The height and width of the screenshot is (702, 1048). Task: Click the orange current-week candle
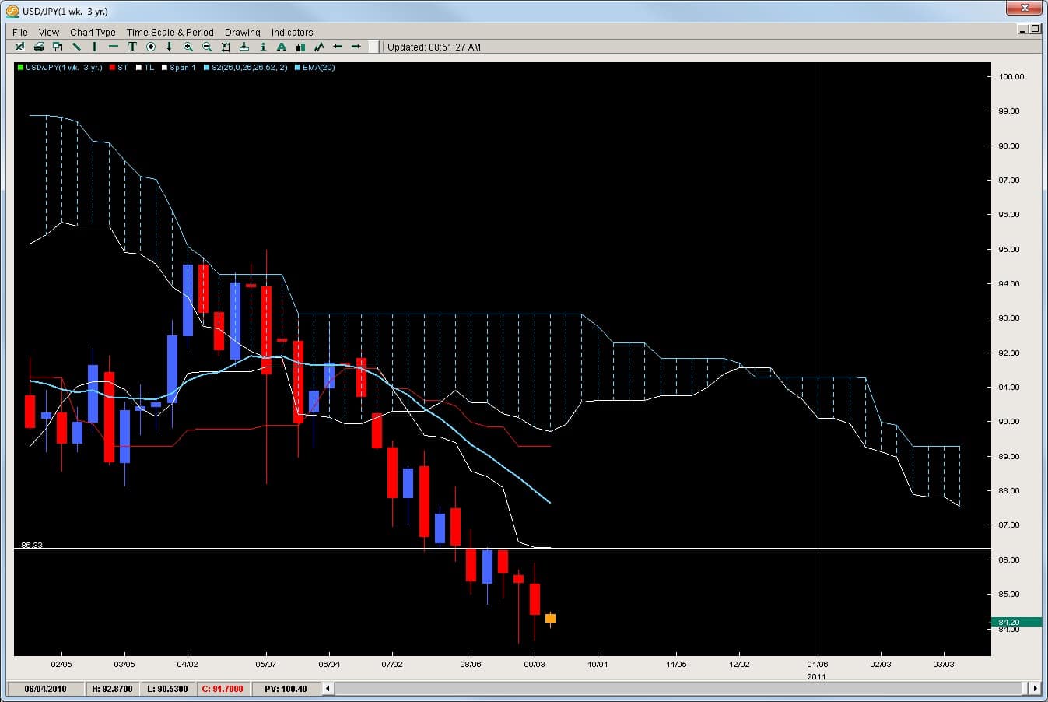[550, 619]
